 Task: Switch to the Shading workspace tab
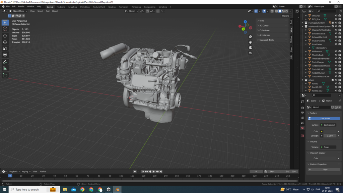112,6
